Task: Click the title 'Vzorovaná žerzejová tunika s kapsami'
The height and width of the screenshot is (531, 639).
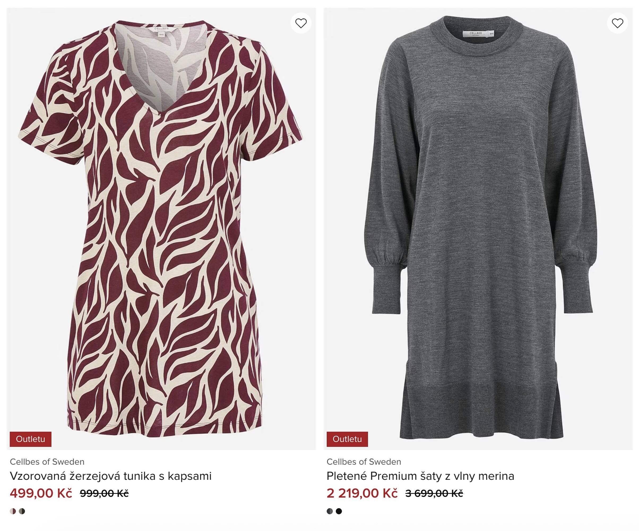Action: pyautogui.click(x=110, y=476)
